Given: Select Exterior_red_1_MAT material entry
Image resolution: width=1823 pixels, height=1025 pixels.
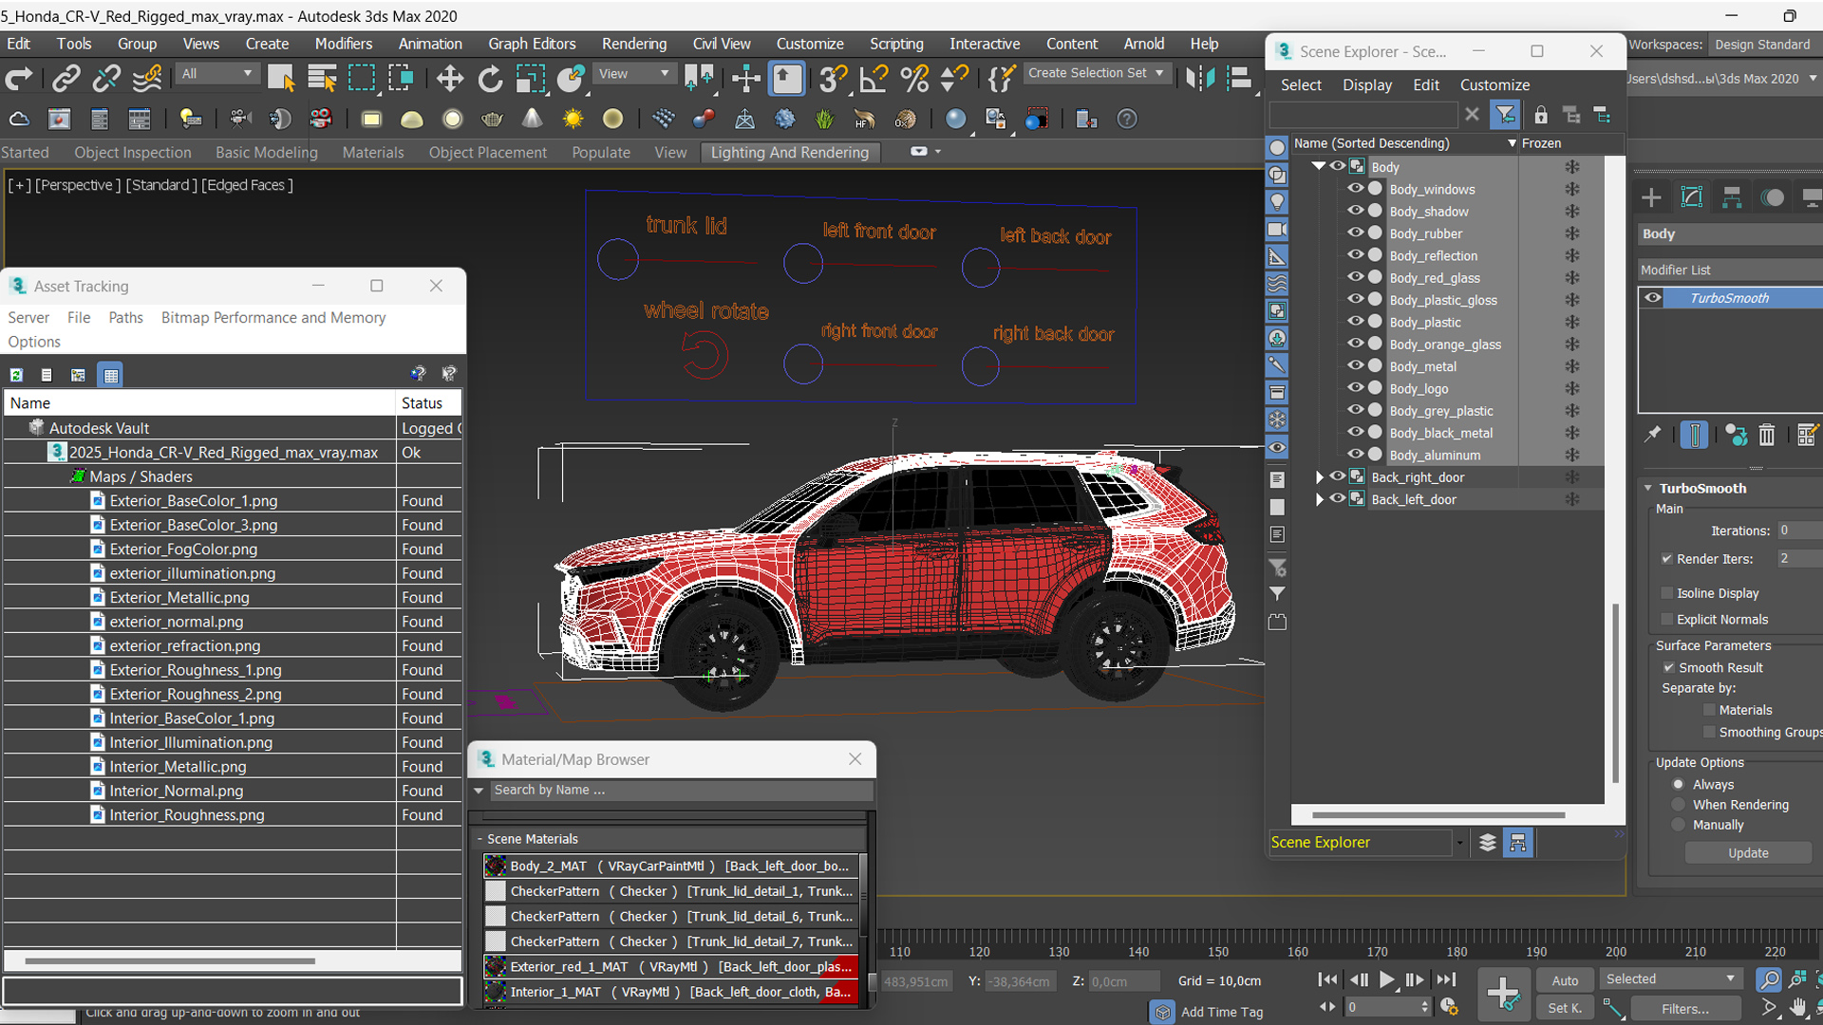Looking at the screenshot, I should pos(670,967).
